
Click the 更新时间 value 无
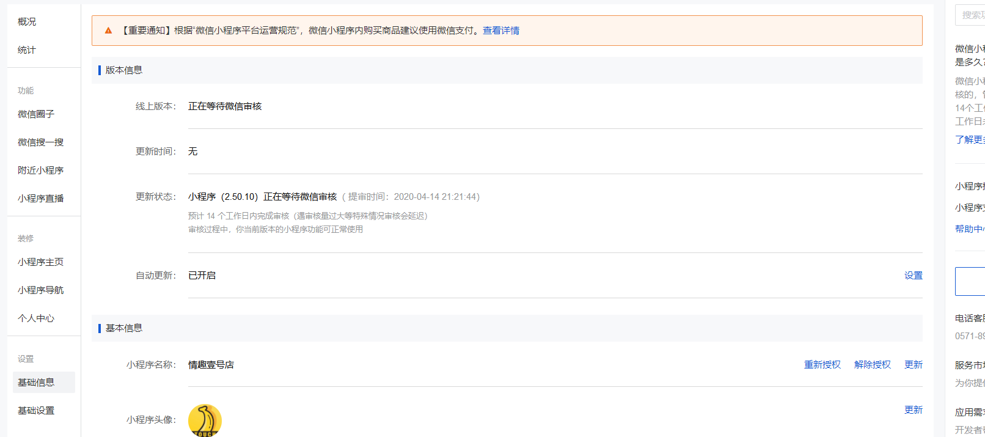click(192, 152)
